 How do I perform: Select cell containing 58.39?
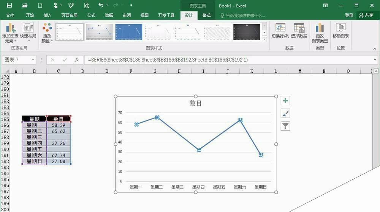59,125
